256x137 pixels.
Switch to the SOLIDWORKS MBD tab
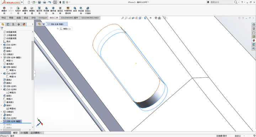tap(90, 18)
